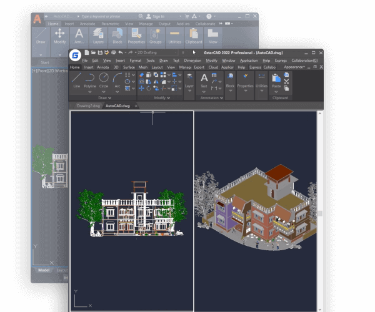Viewport: 375px width, 312px height.
Task: Select the Model tab at bottom
Action: (x=44, y=270)
